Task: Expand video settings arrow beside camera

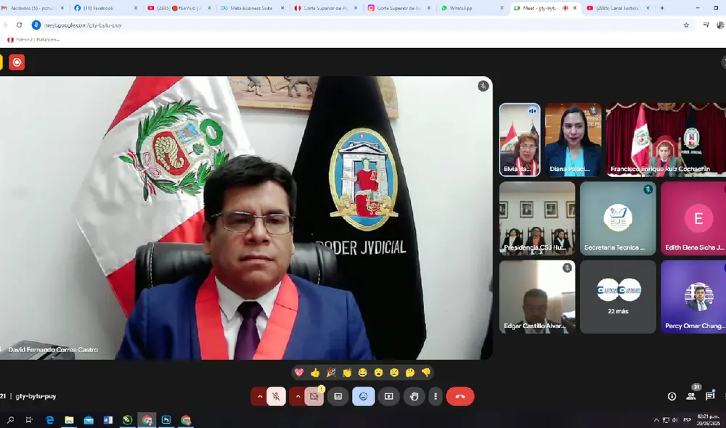Action: [x=297, y=396]
